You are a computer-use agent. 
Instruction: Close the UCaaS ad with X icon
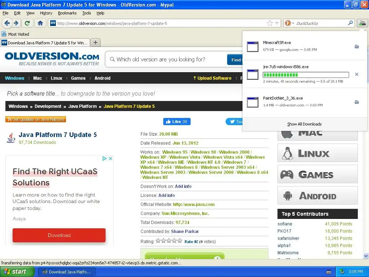click(110, 159)
